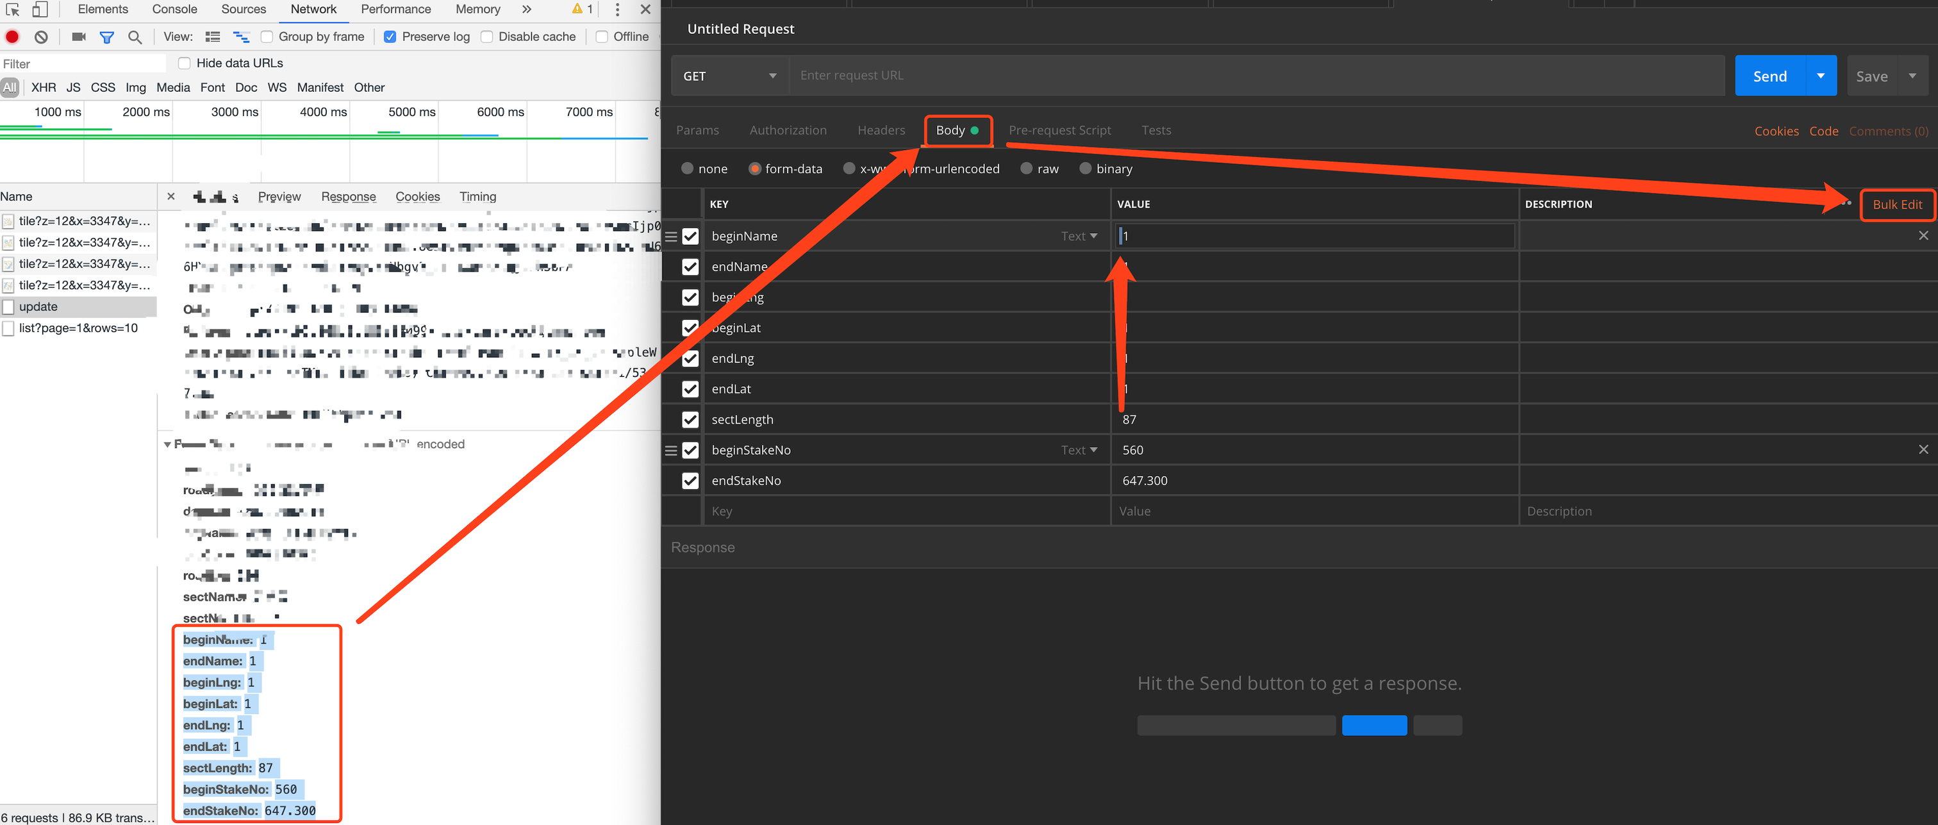Viewport: 1938px width, 825px height.
Task: Select the update request in list
Action: click(x=38, y=306)
